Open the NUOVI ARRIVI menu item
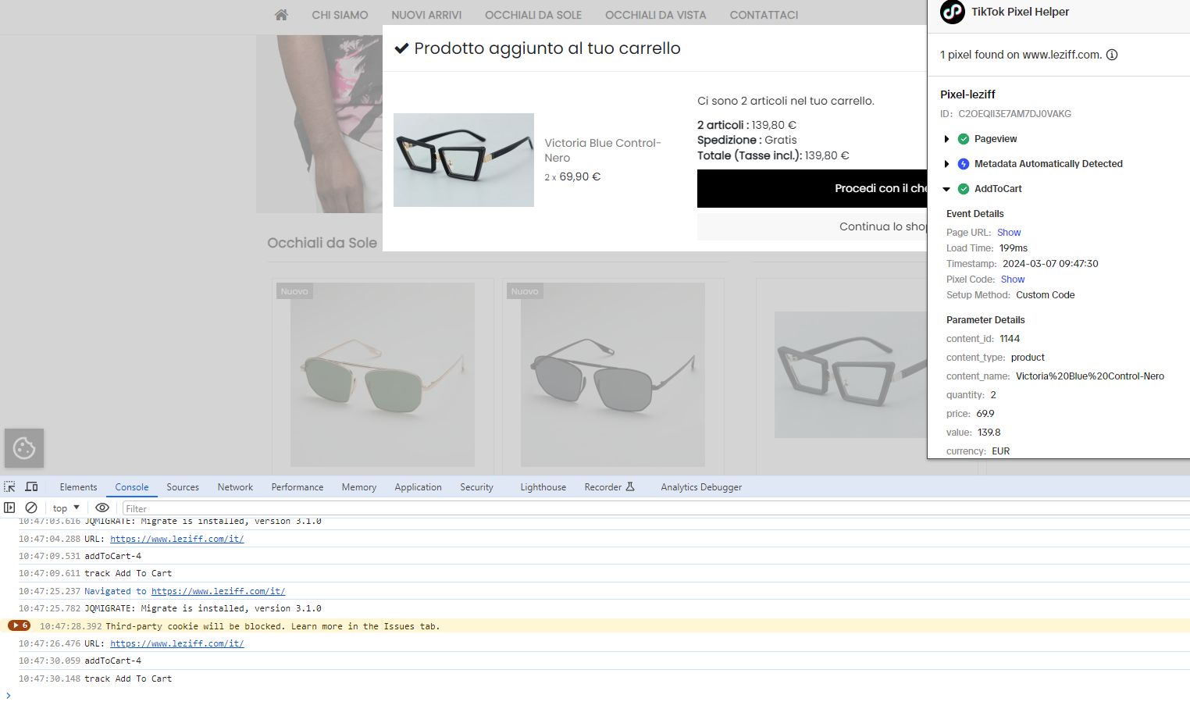1190x716 pixels. pos(426,15)
